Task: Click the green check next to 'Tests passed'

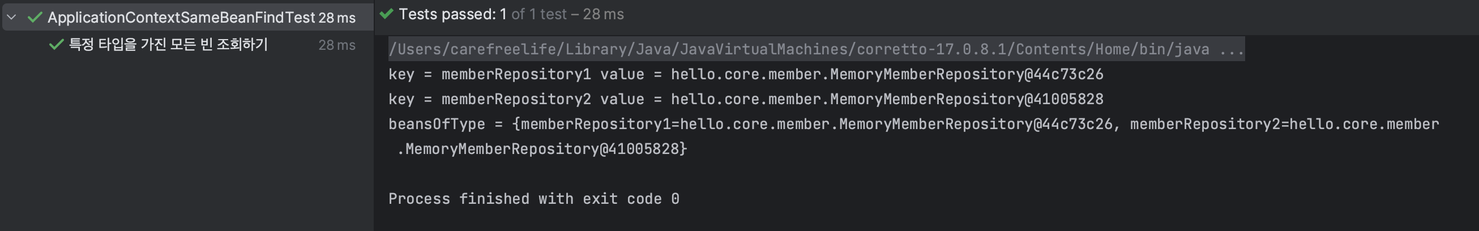Action: [x=386, y=14]
